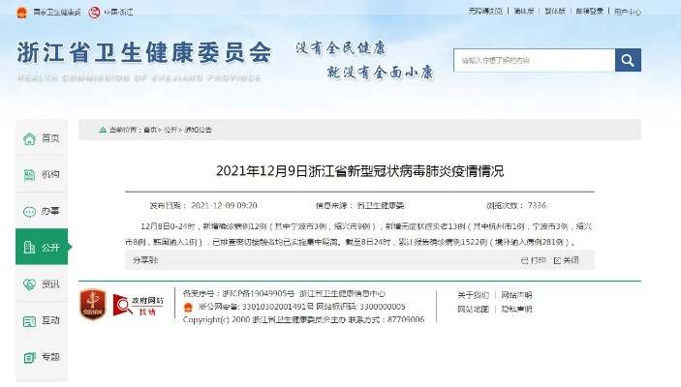This screenshot has height=387, width=681.
Task: Switch to 繁体版 version
Action: 555,12
